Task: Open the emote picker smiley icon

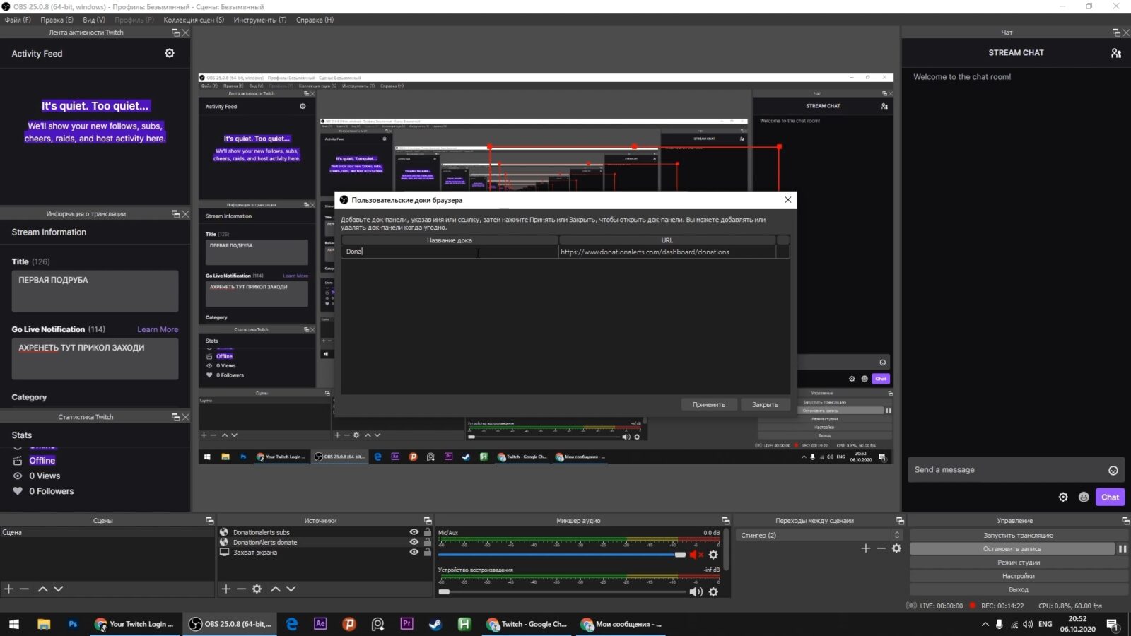Action: coord(1084,497)
